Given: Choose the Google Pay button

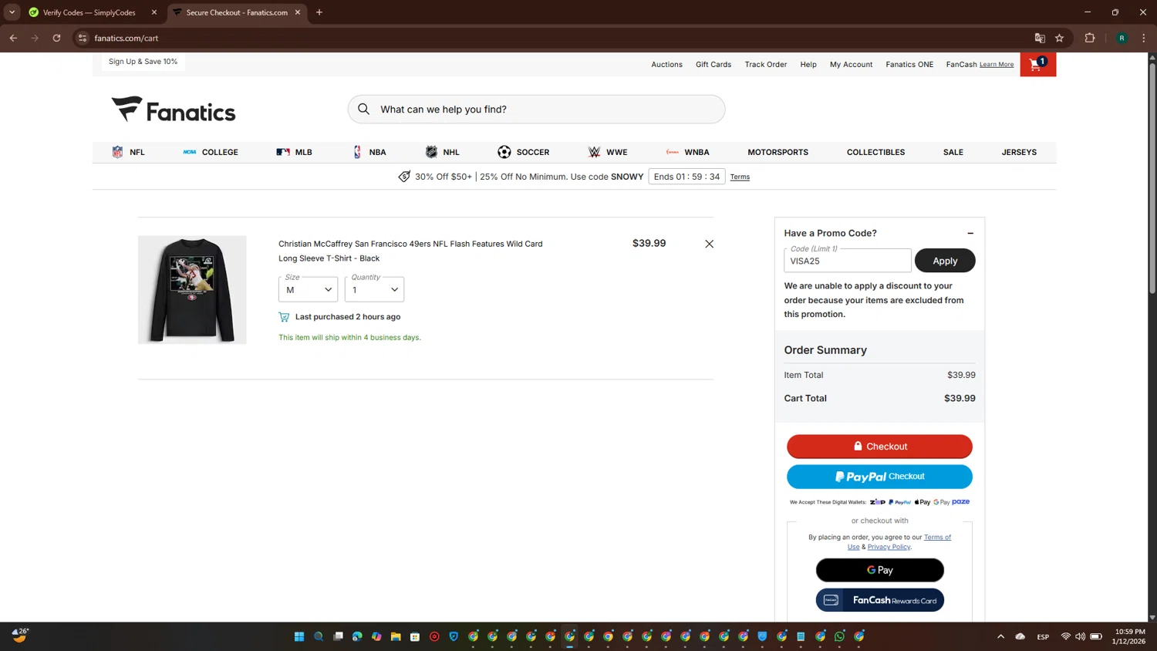Looking at the screenshot, I should [879, 570].
